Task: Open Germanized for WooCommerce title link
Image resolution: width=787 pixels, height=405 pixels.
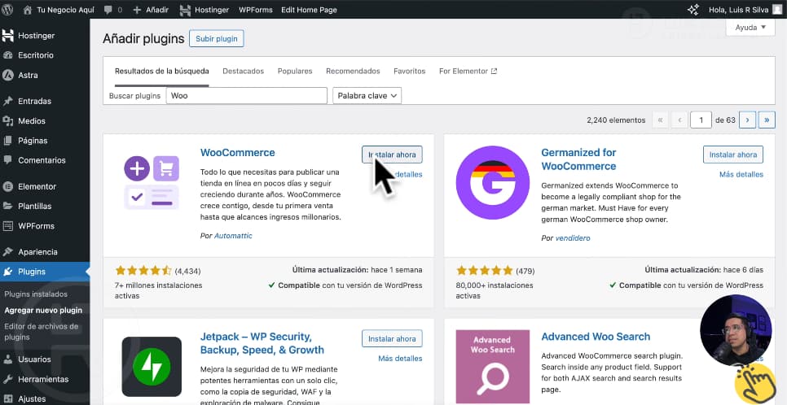Action: 578,159
